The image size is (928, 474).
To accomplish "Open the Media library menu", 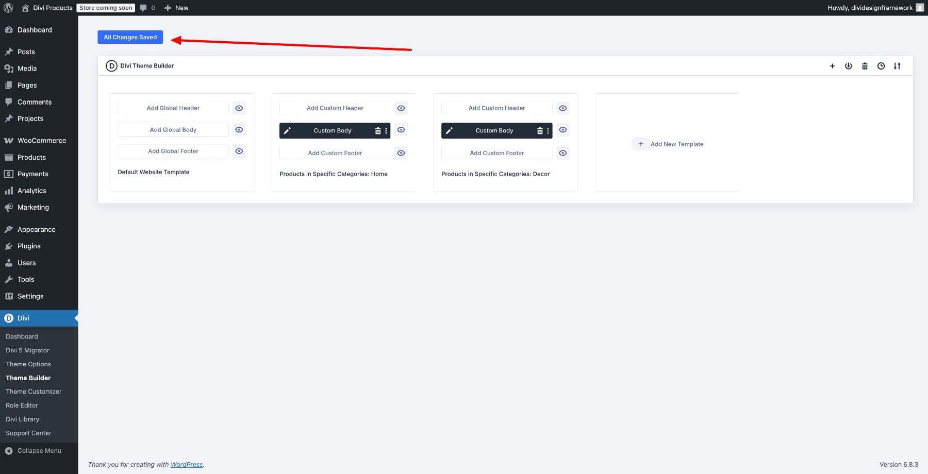I will [27, 69].
